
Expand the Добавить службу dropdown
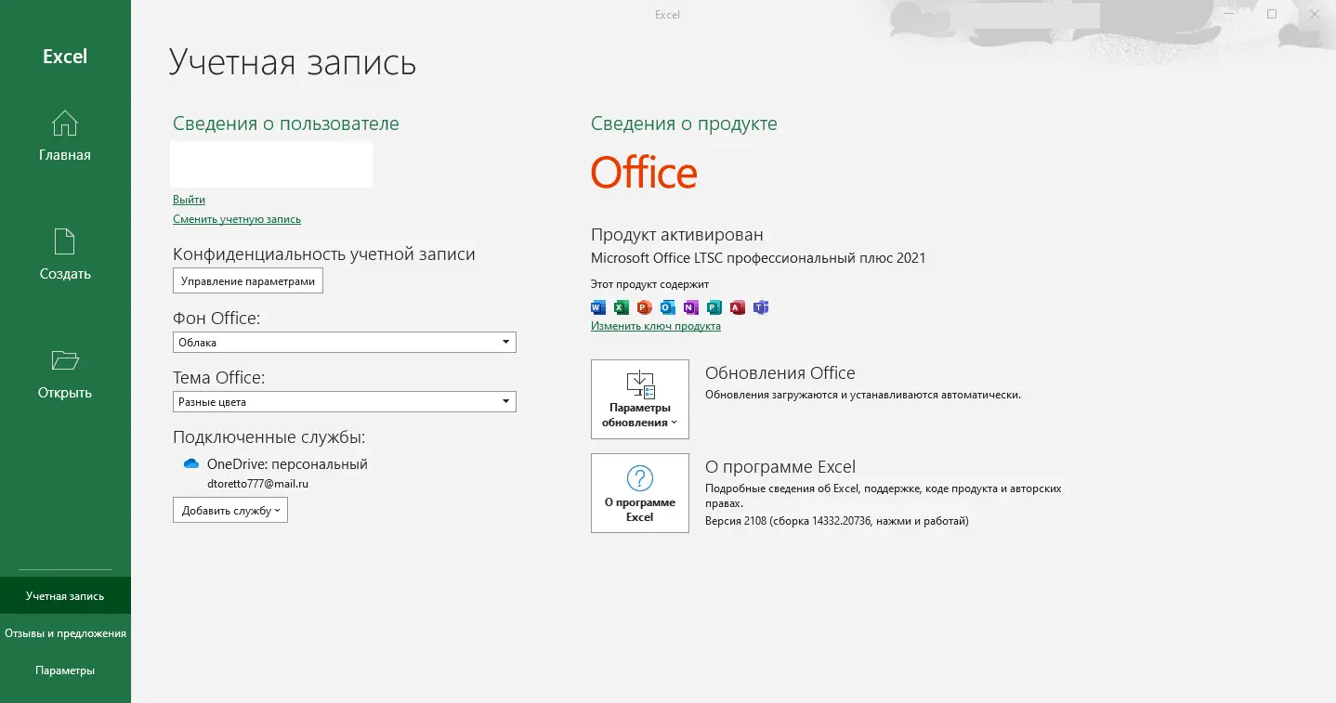pyautogui.click(x=229, y=509)
